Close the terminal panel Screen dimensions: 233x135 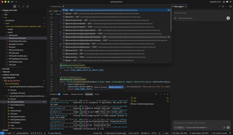[x=167, y=94]
